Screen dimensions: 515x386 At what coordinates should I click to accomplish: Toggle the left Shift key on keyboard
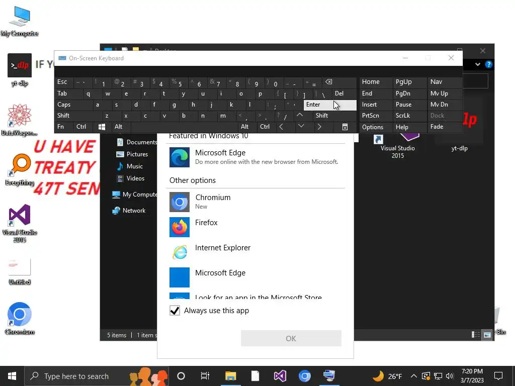tap(77, 116)
